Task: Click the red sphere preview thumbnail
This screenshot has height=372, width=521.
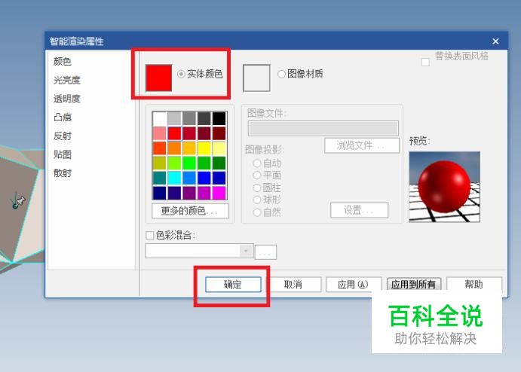Action: click(445, 187)
